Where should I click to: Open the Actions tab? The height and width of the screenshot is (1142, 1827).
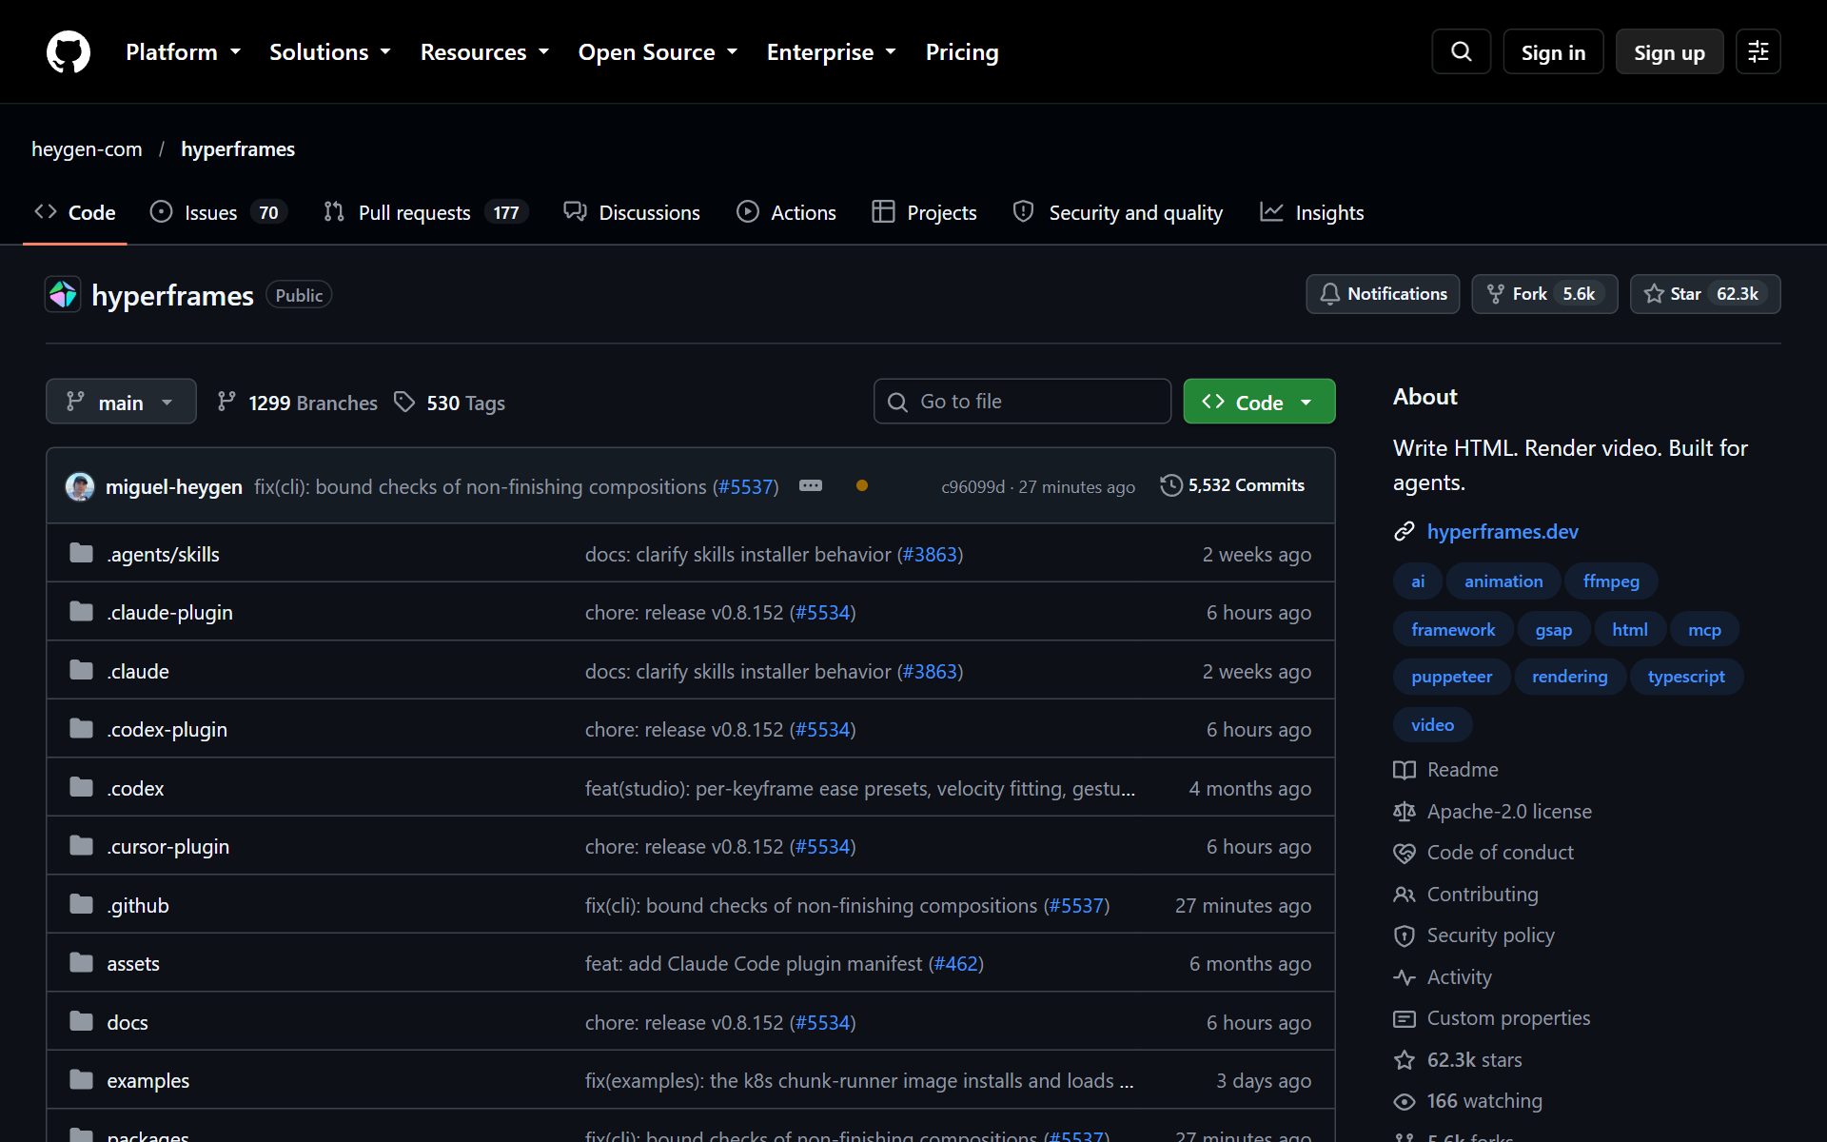tap(787, 212)
